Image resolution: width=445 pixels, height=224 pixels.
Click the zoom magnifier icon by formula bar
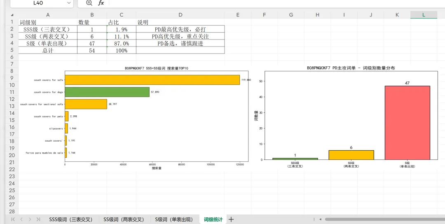tap(89, 3)
